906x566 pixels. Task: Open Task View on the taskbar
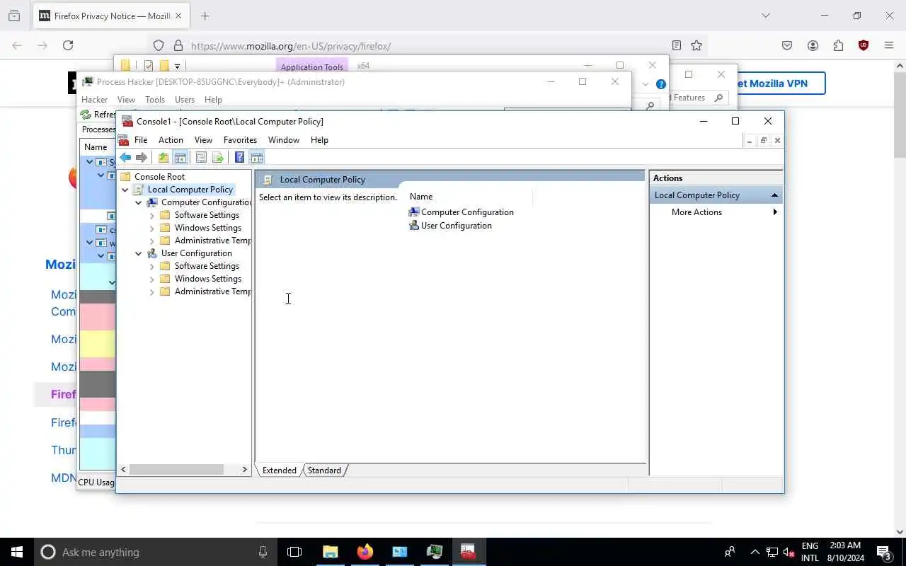294,552
